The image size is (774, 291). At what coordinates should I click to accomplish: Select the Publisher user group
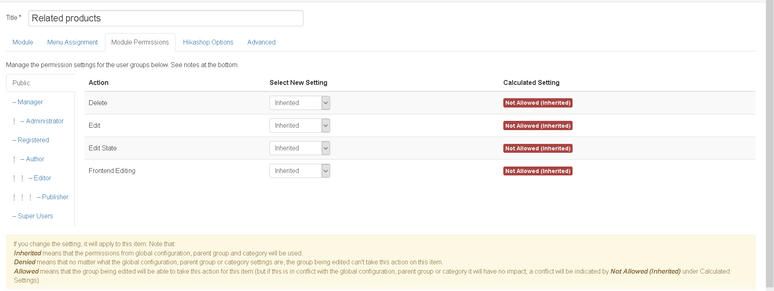tap(55, 197)
